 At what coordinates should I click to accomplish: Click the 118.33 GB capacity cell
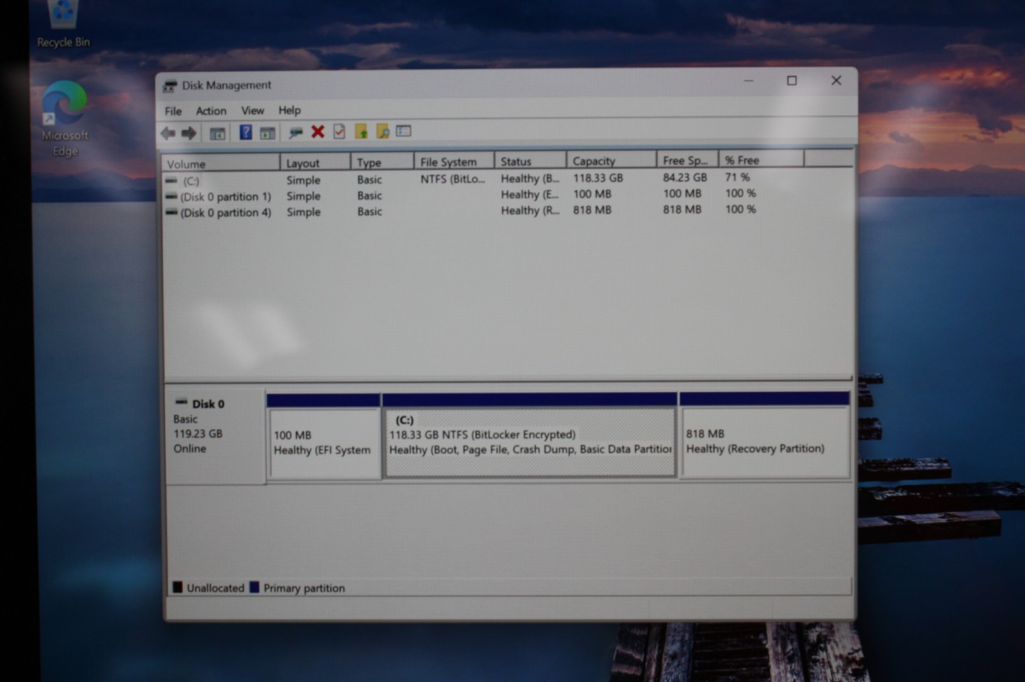(x=597, y=178)
